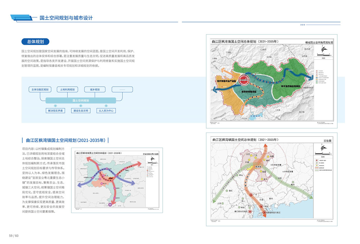
Task: Click the project description paragraph beginning 项目内容
Action: (x=44, y=180)
